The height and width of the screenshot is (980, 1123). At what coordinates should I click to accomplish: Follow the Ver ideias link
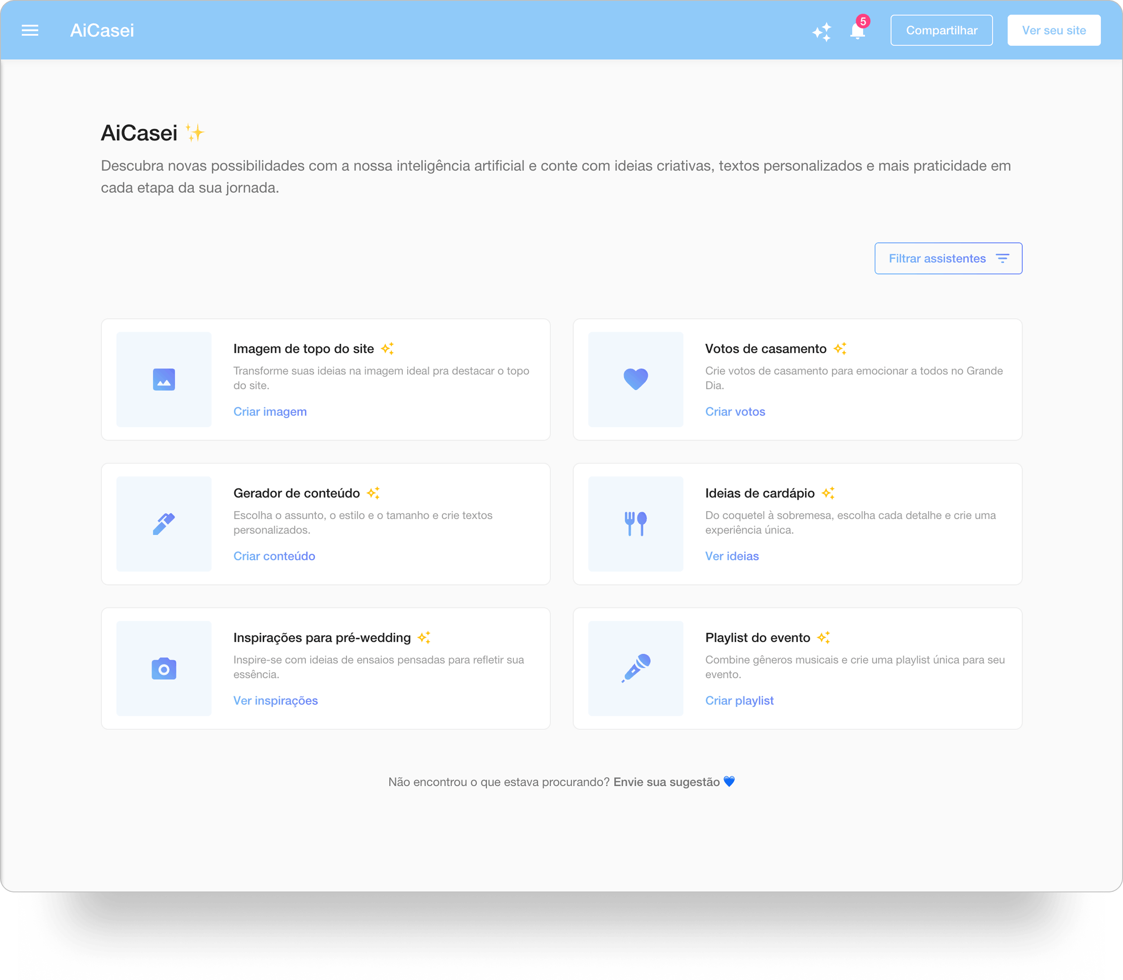click(732, 556)
